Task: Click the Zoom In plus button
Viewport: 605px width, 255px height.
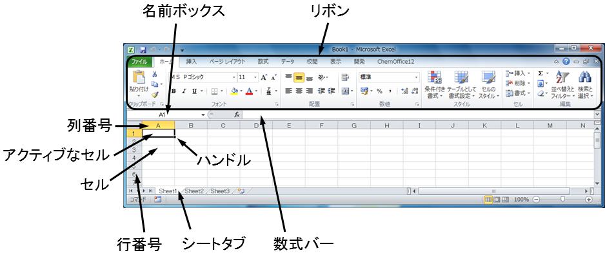Action: [x=589, y=200]
